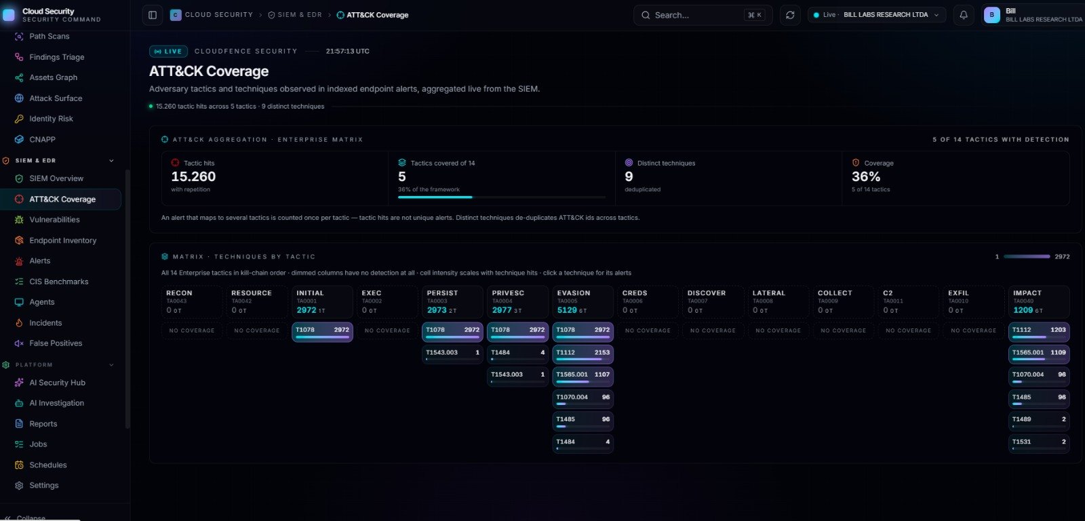Click T1489 technique in IMPACT
This screenshot has height=521, width=1085.
[1039, 421]
